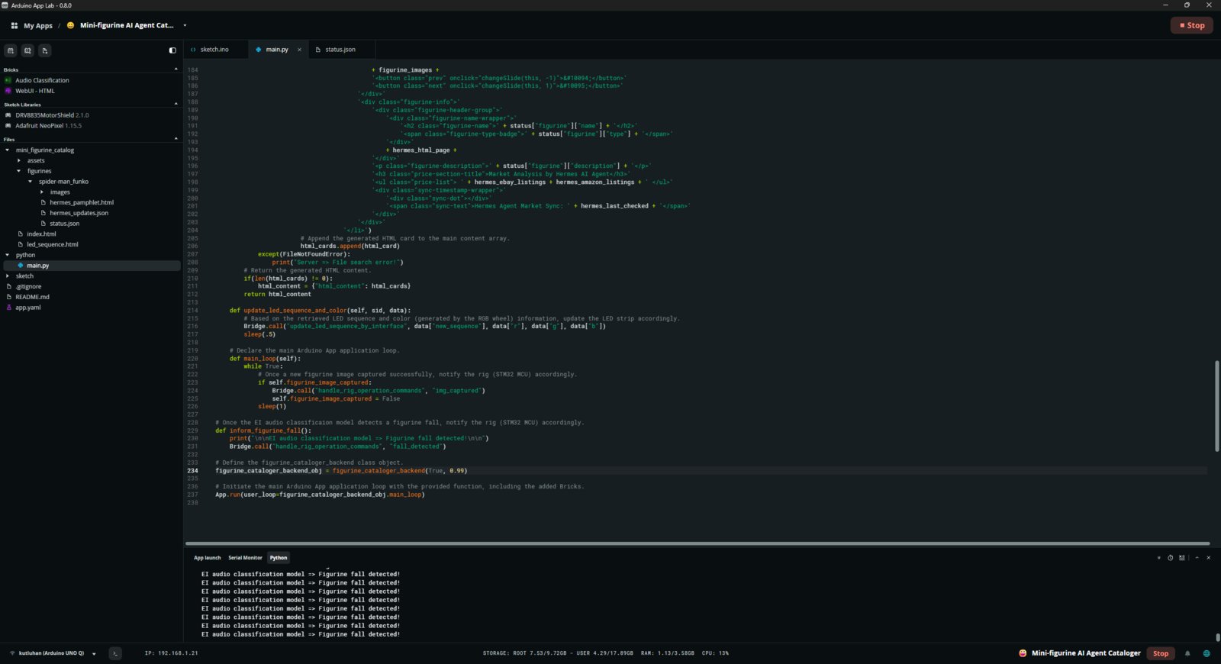
Task: Click the Wi-Fi connection icon in status bar
Action: [x=12, y=653]
